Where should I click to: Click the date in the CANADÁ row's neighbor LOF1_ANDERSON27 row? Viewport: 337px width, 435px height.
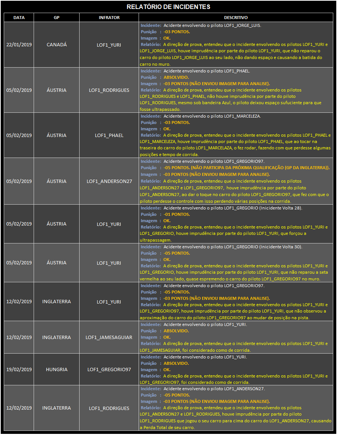click(19, 181)
